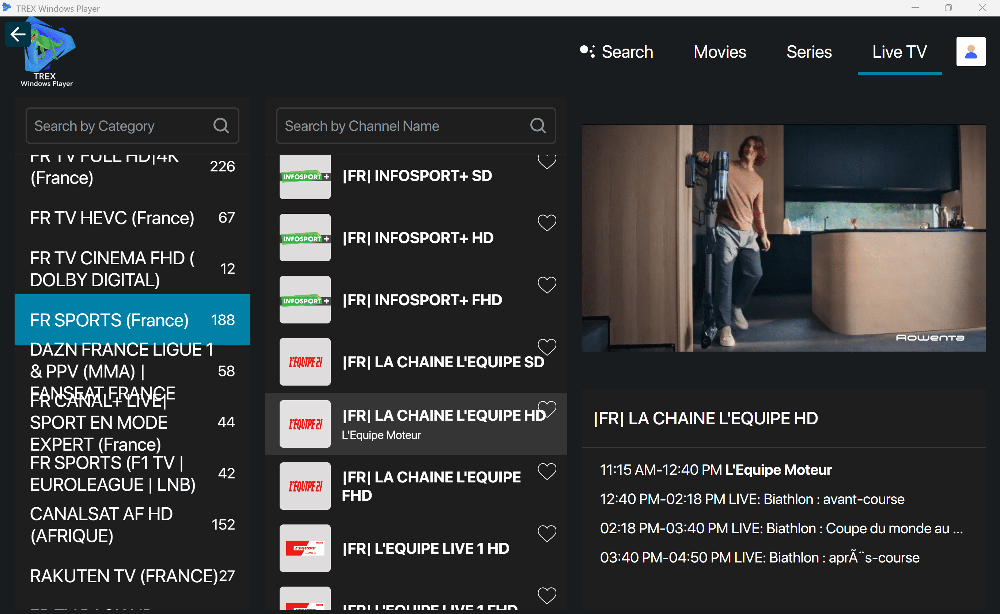Open the user profile icon
Screen dimensions: 1000x614
coord(970,52)
